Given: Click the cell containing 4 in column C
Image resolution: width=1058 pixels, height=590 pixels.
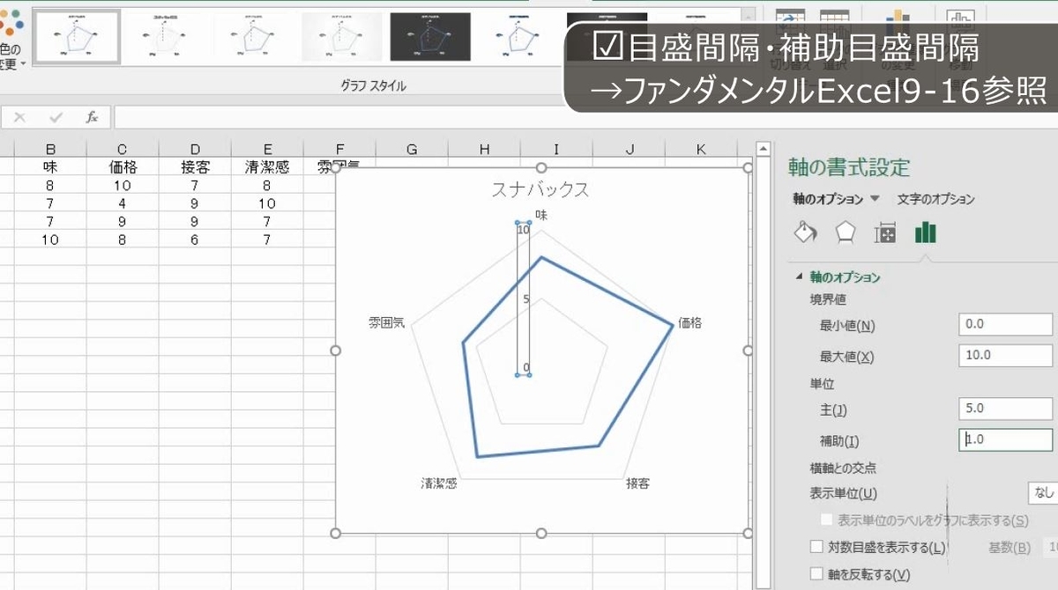Looking at the screenshot, I should coord(123,203).
